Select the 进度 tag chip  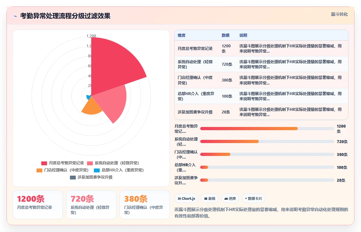click(230, 198)
